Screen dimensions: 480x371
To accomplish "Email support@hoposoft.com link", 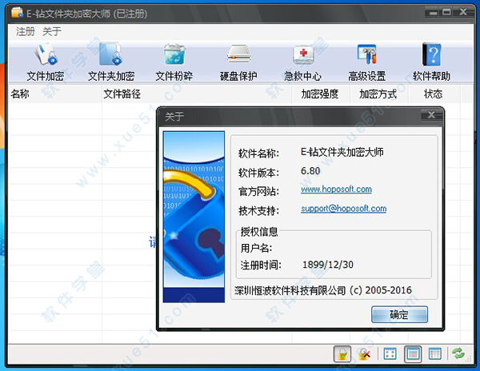I will [343, 209].
